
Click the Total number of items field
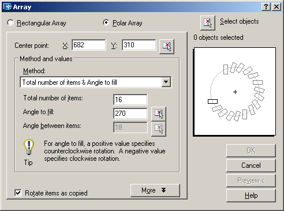[130, 100]
